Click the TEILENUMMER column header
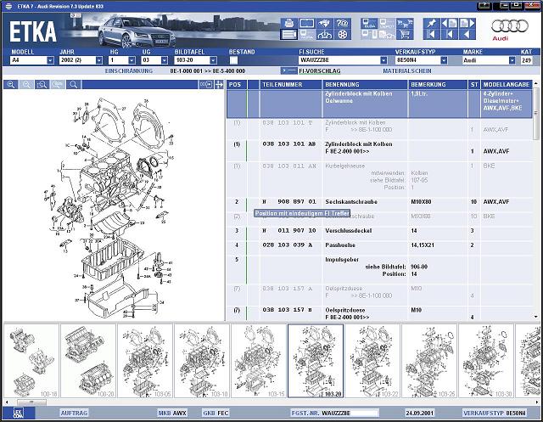The width and height of the screenshot is (543, 422). tap(290, 85)
